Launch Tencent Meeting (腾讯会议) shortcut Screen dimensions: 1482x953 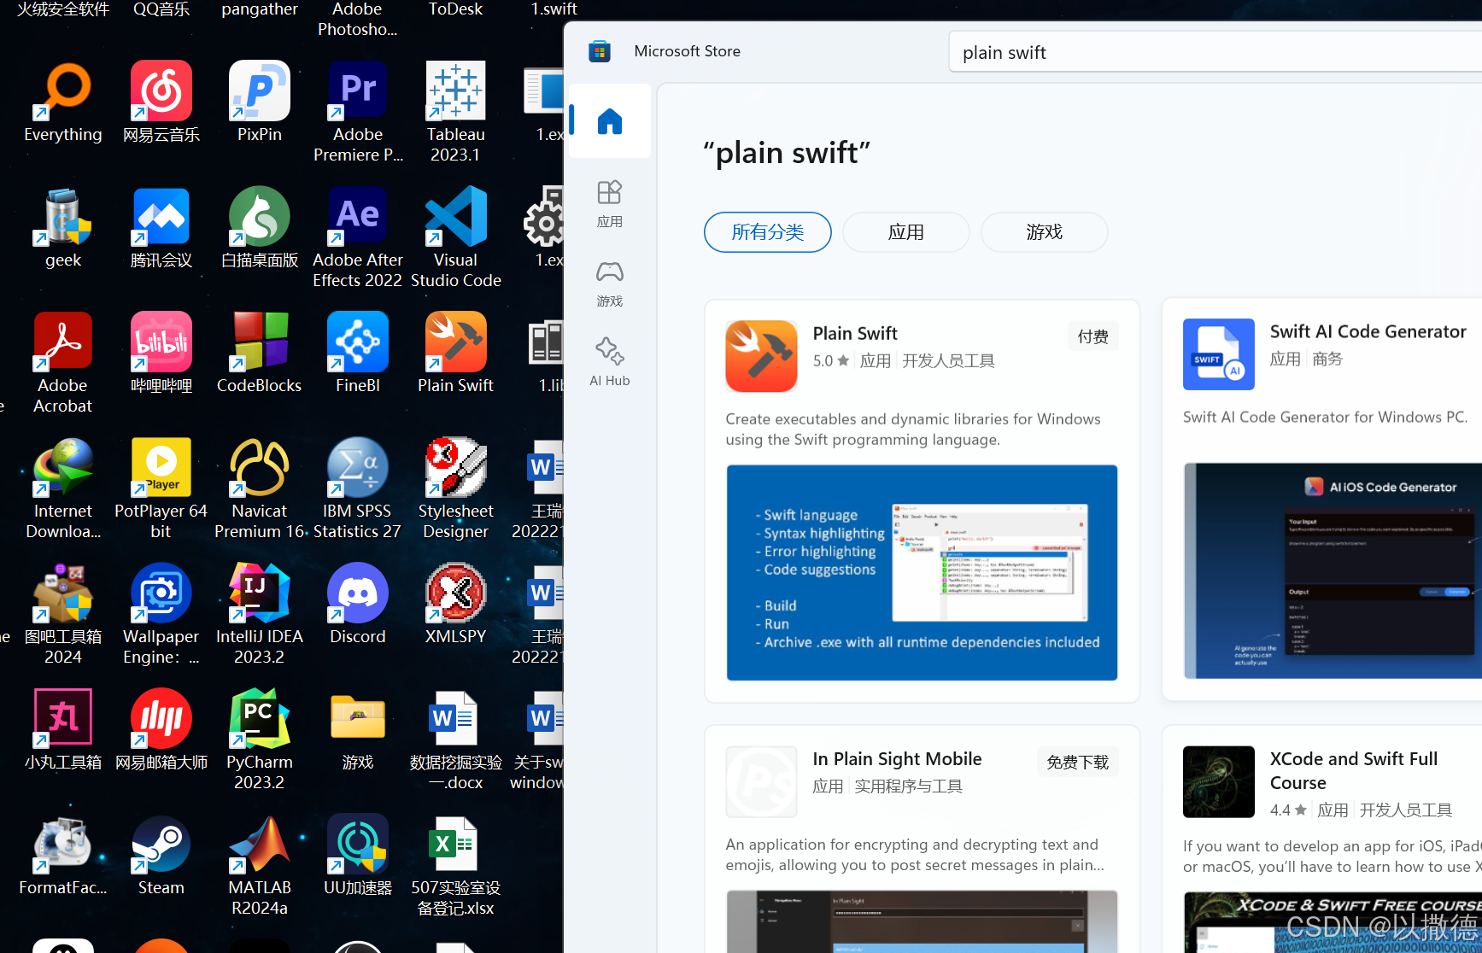coord(161,227)
